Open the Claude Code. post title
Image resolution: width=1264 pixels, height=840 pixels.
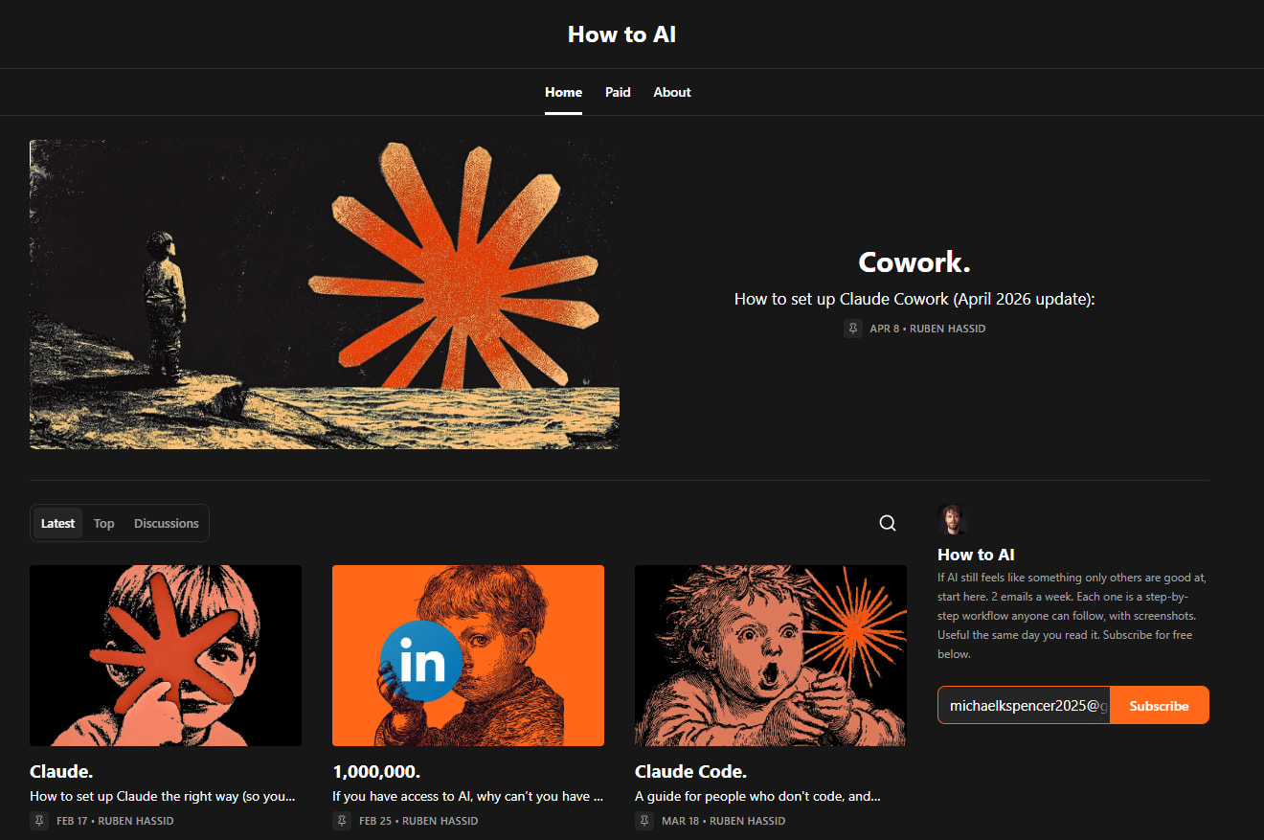pos(690,771)
